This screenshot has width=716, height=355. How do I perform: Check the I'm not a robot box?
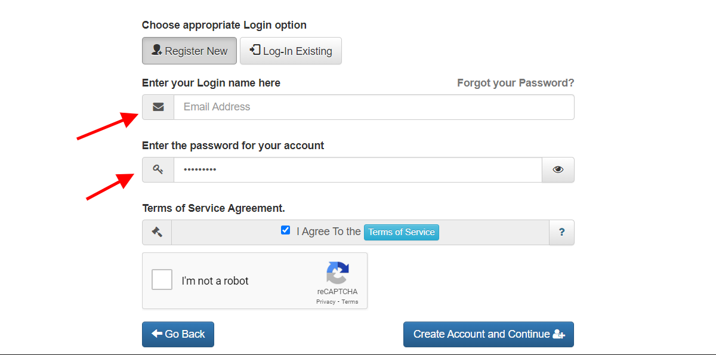[162, 280]
